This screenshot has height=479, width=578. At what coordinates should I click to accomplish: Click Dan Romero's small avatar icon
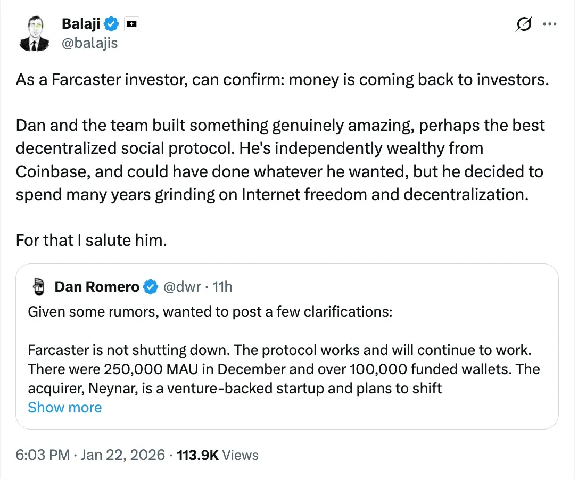pos(37,287)
